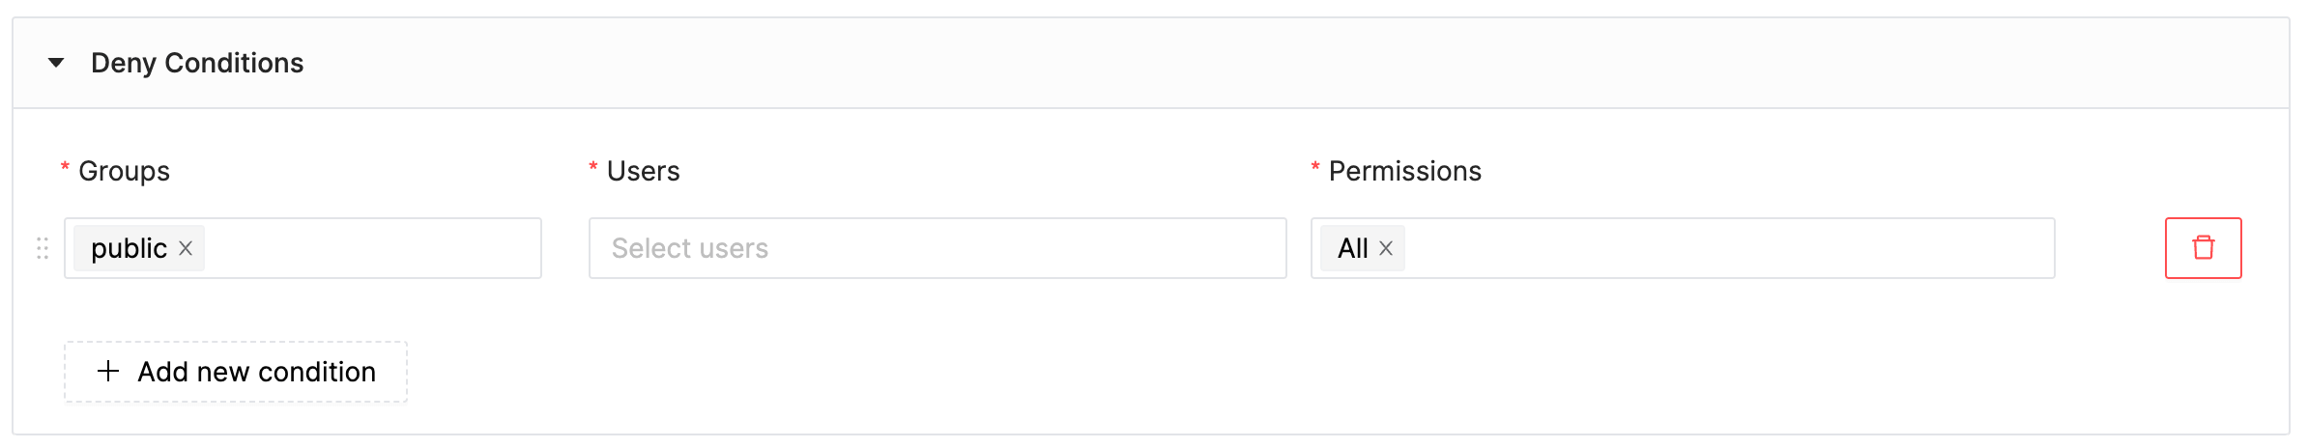Focus empty area inside Groups input
This screenshot has height=448, width=2308.
pyautogui.click(x=372, y=248)
